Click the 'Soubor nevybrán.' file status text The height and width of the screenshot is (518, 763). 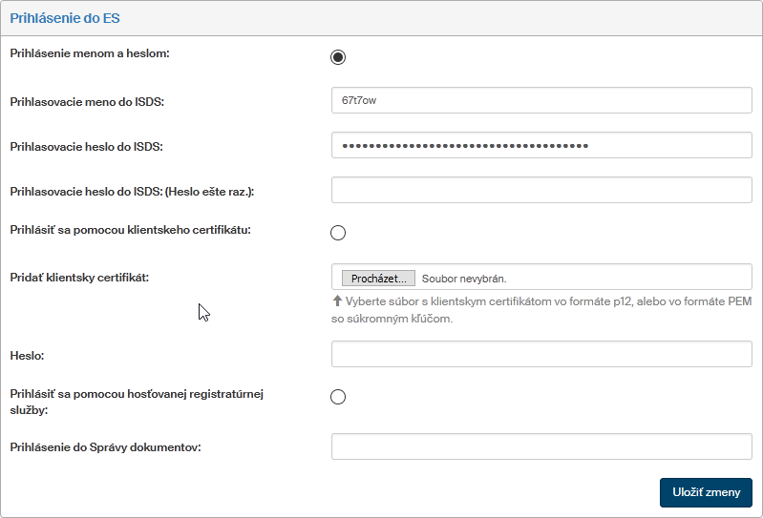point(464,279)
